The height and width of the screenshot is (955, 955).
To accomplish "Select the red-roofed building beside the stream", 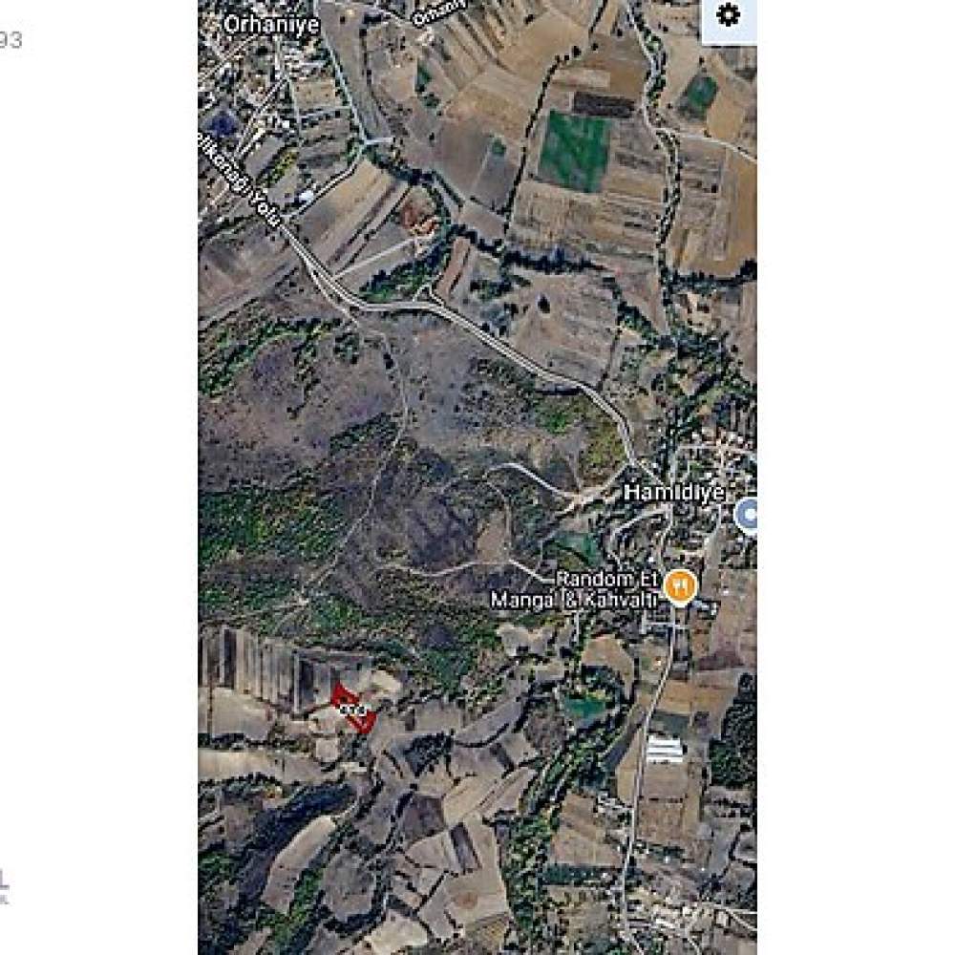I will 419,215.
